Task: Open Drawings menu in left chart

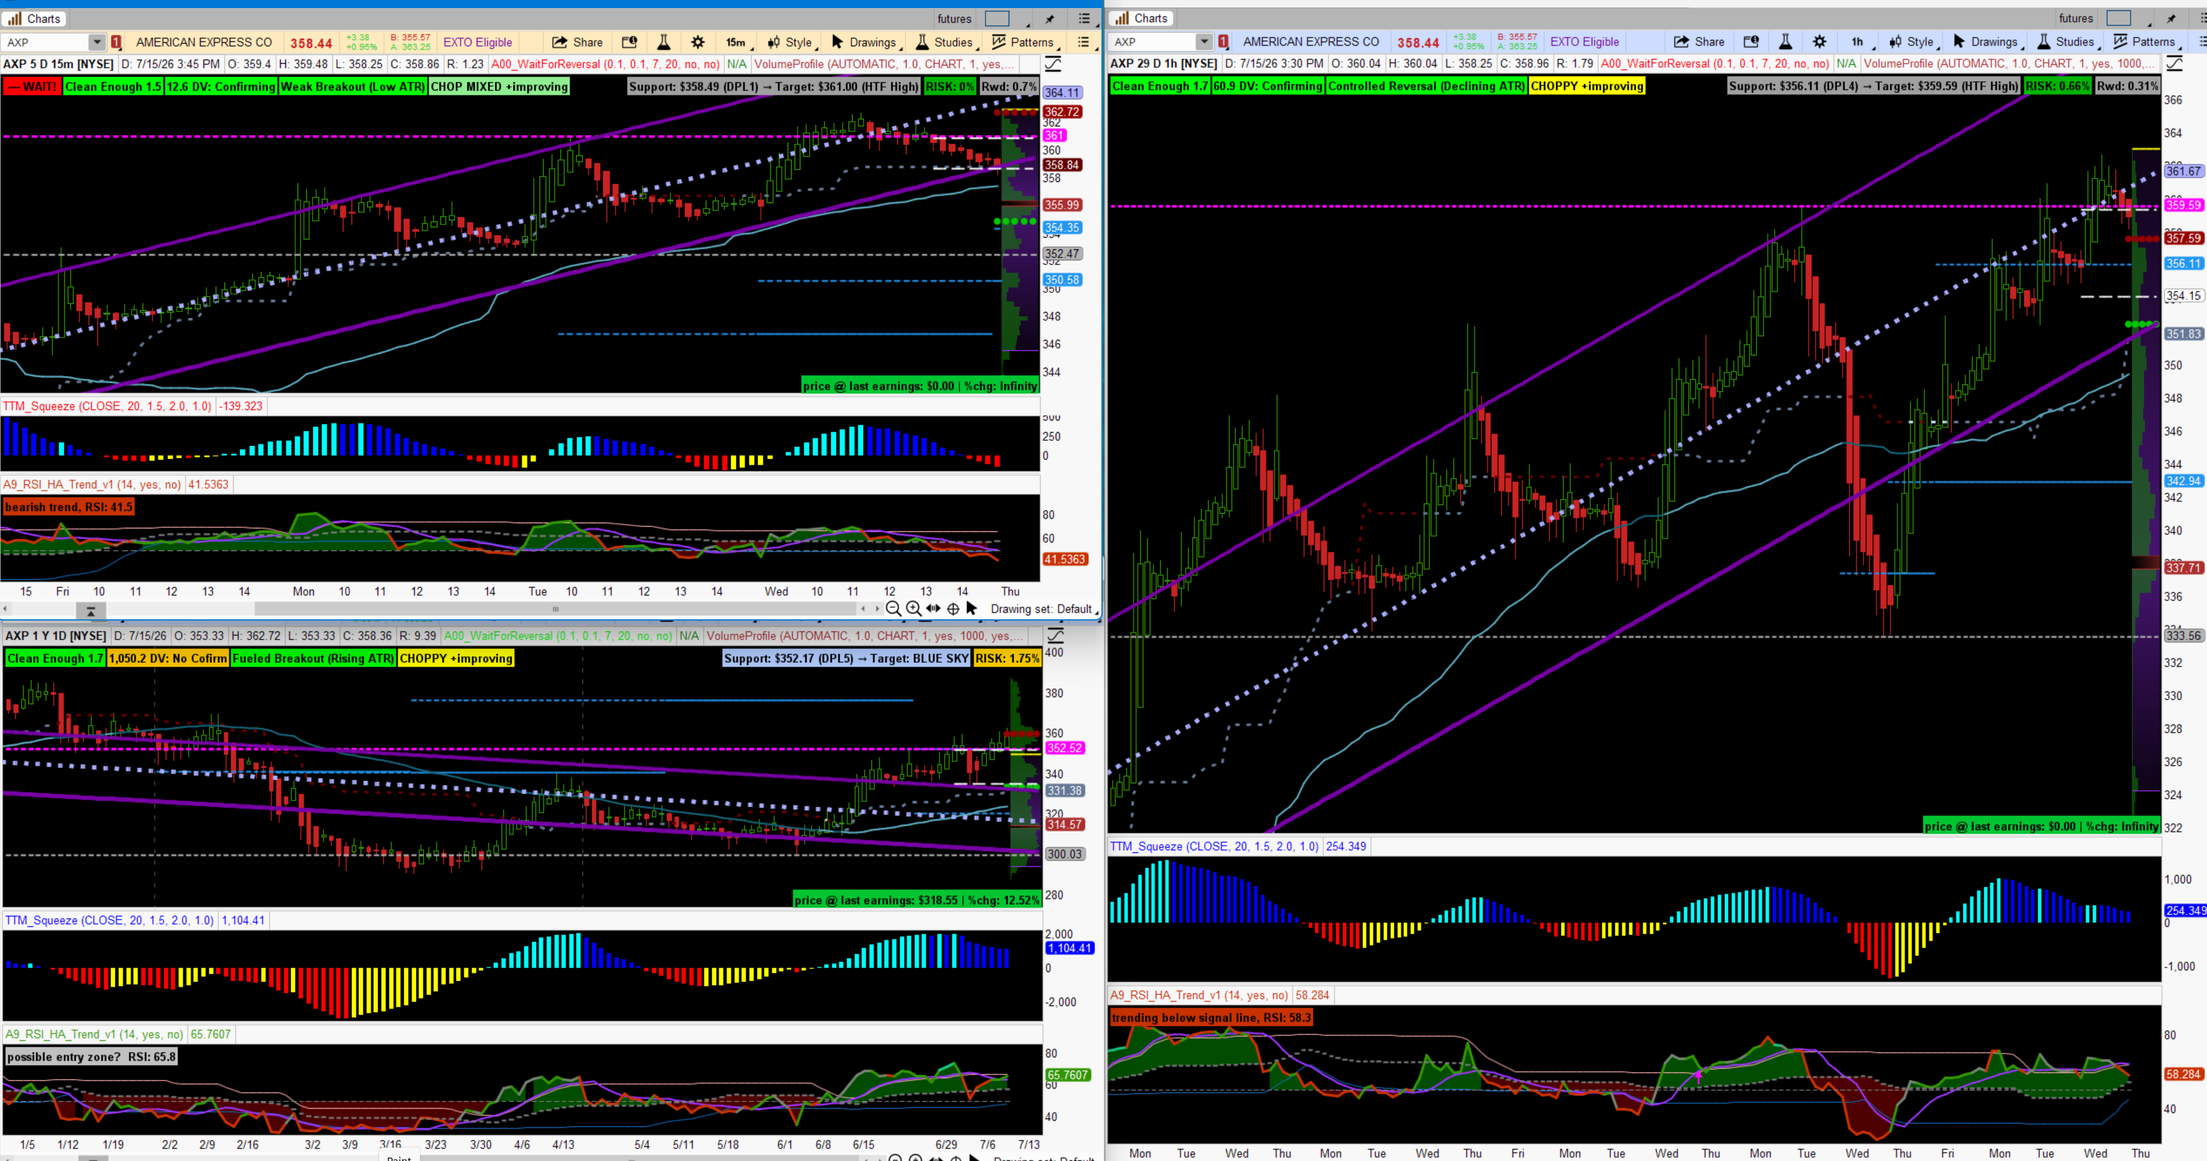Action: click(x=864, y=42)
